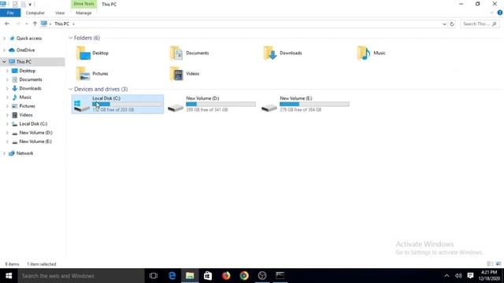Viewport: 504px width, 283px height.
Task: Select the Local Disk (C:) drive icon
Action: click(81, 106)
